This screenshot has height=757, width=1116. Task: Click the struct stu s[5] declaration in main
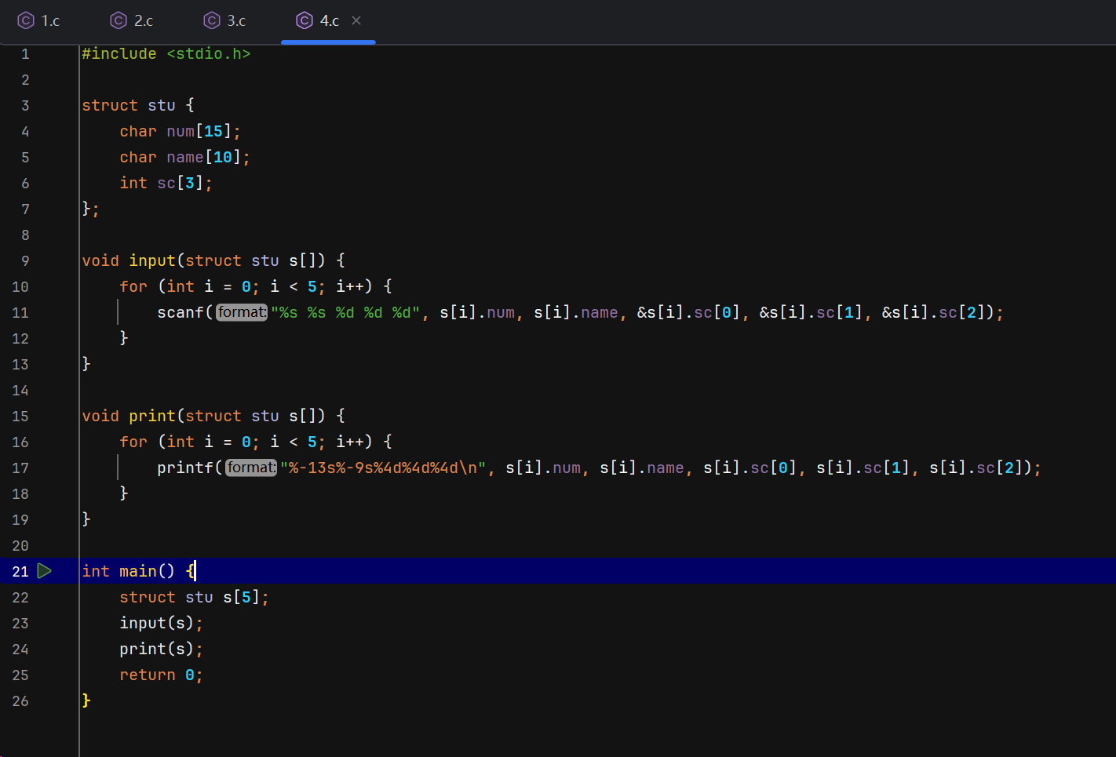click(193, 597)
